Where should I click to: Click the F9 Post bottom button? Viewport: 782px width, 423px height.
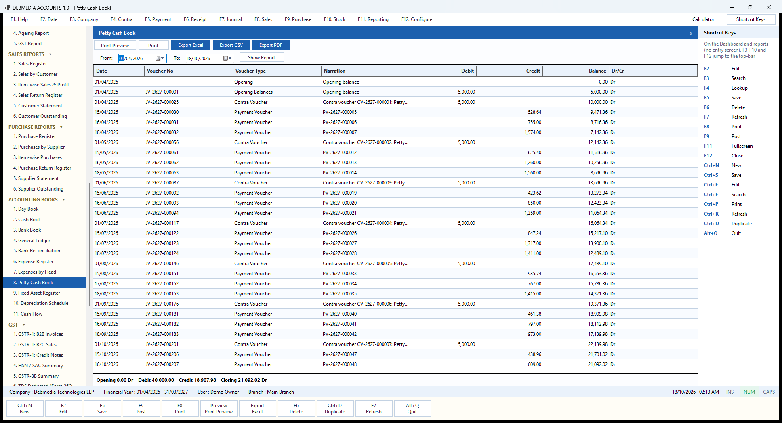click(141, 408)
